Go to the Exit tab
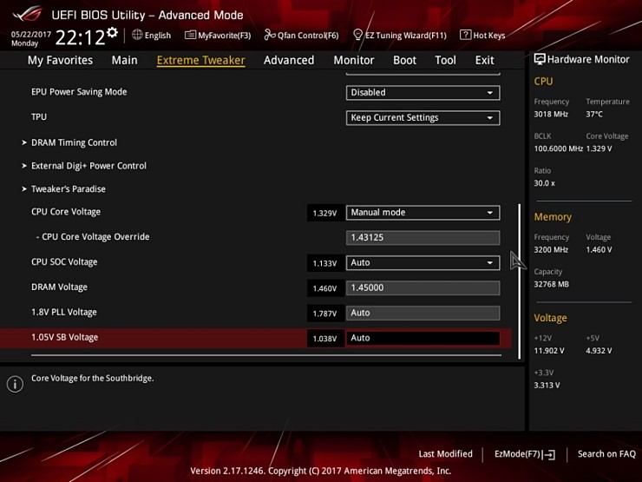The height and width of the screenshot is (482, 642). pos(484,60)
